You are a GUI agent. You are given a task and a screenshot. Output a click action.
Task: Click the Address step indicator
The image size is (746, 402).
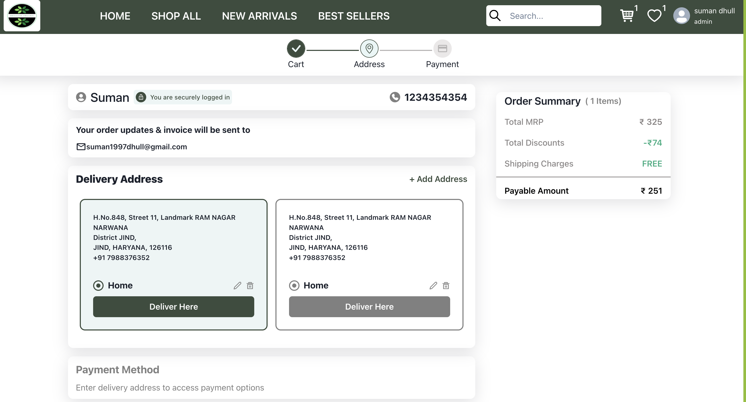pyautogui.click(x=369, y=48)
